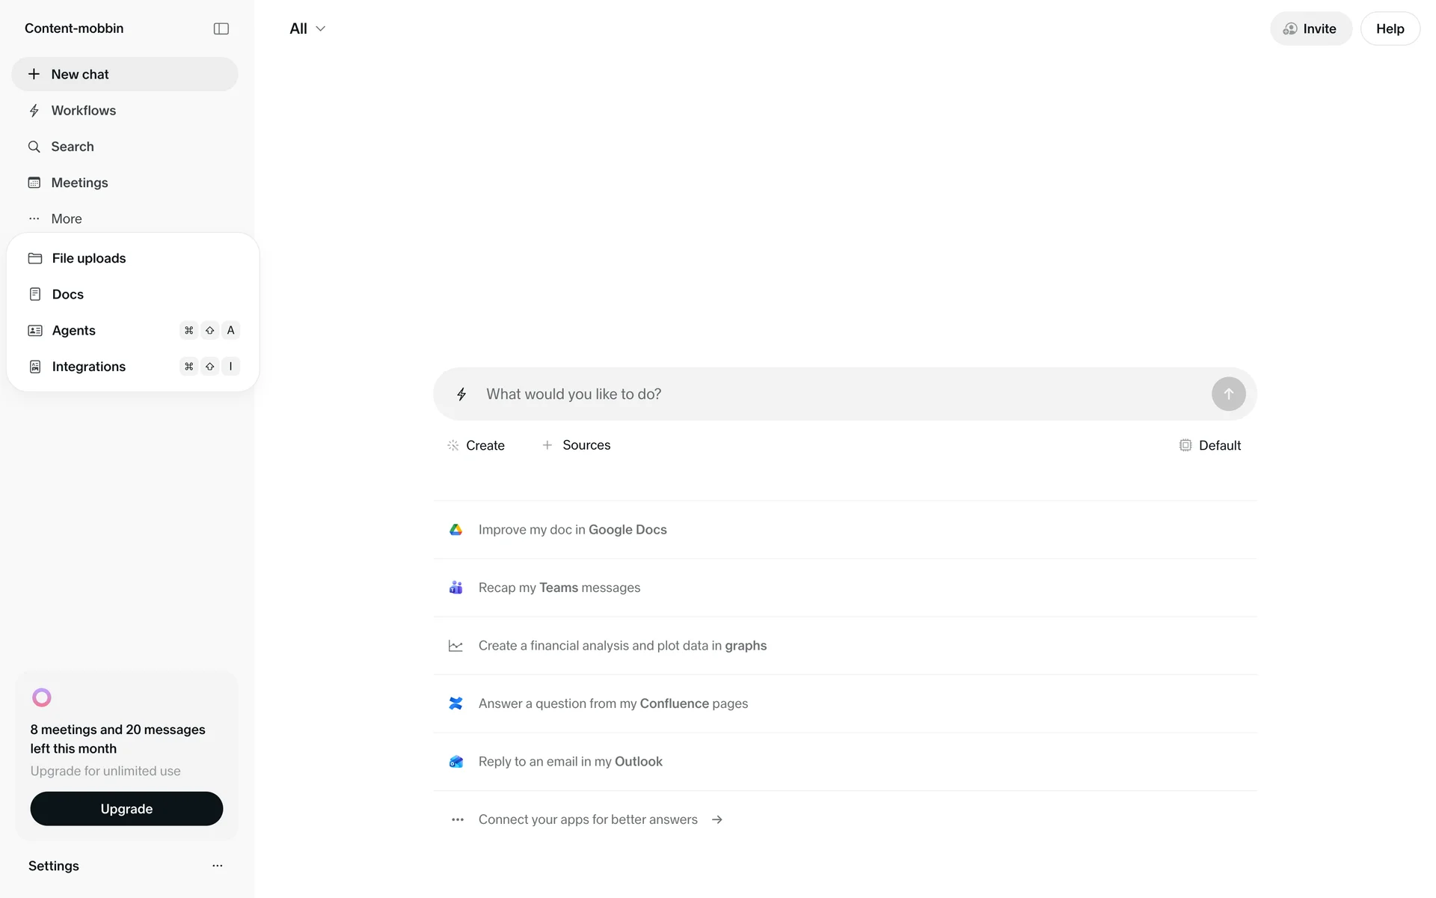Open File uploads from More menu

point(88,258)
